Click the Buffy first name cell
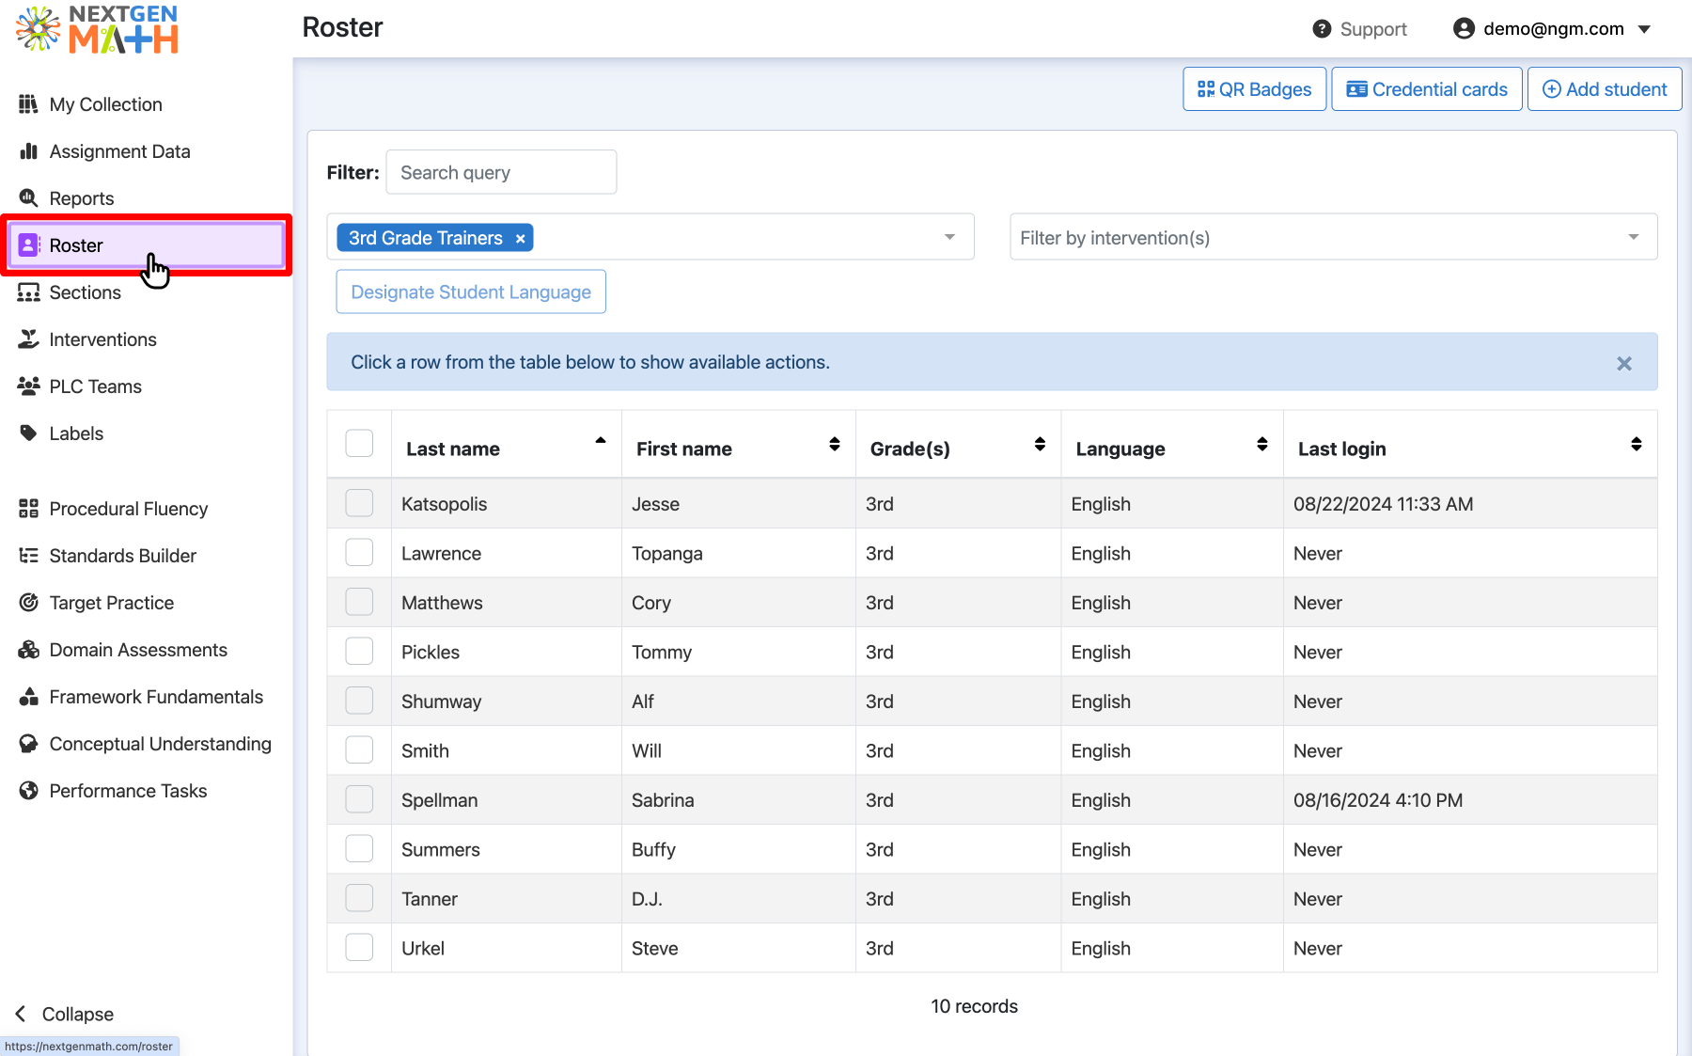 point(738,849)
